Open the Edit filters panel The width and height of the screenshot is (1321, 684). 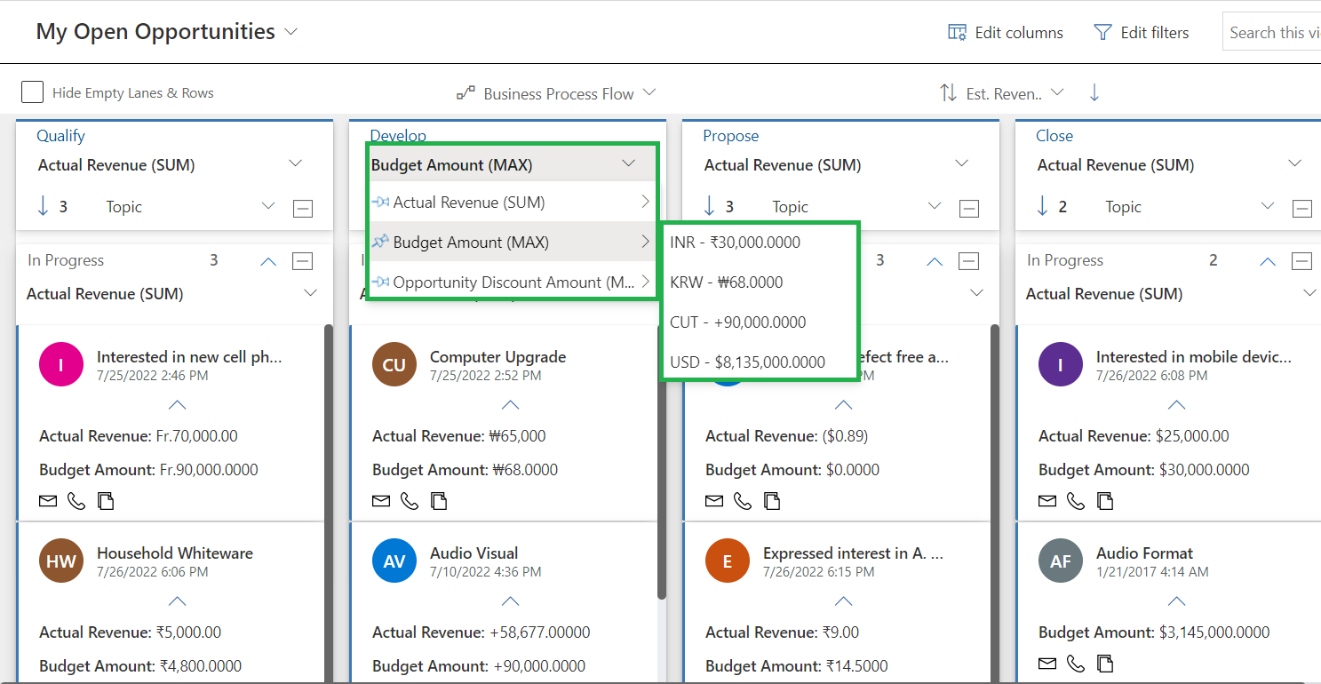tap(1142, 33)
